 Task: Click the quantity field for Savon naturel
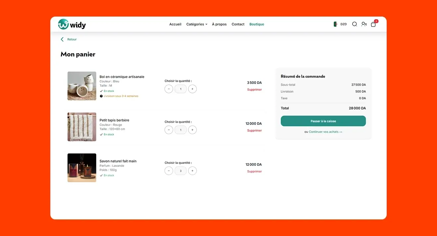pyautogui.click(x=180, y=171)
